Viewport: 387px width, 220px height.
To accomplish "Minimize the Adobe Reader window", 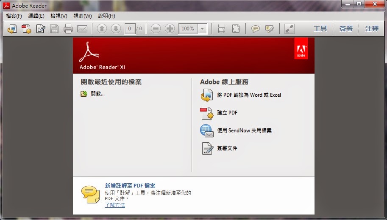I will pyautogui.click(x=348, y=4).
